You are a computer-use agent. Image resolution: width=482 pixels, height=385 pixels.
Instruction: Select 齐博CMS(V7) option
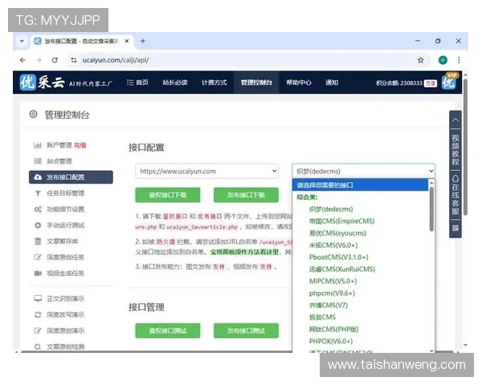pyautogui.click(x=329, y=305)
